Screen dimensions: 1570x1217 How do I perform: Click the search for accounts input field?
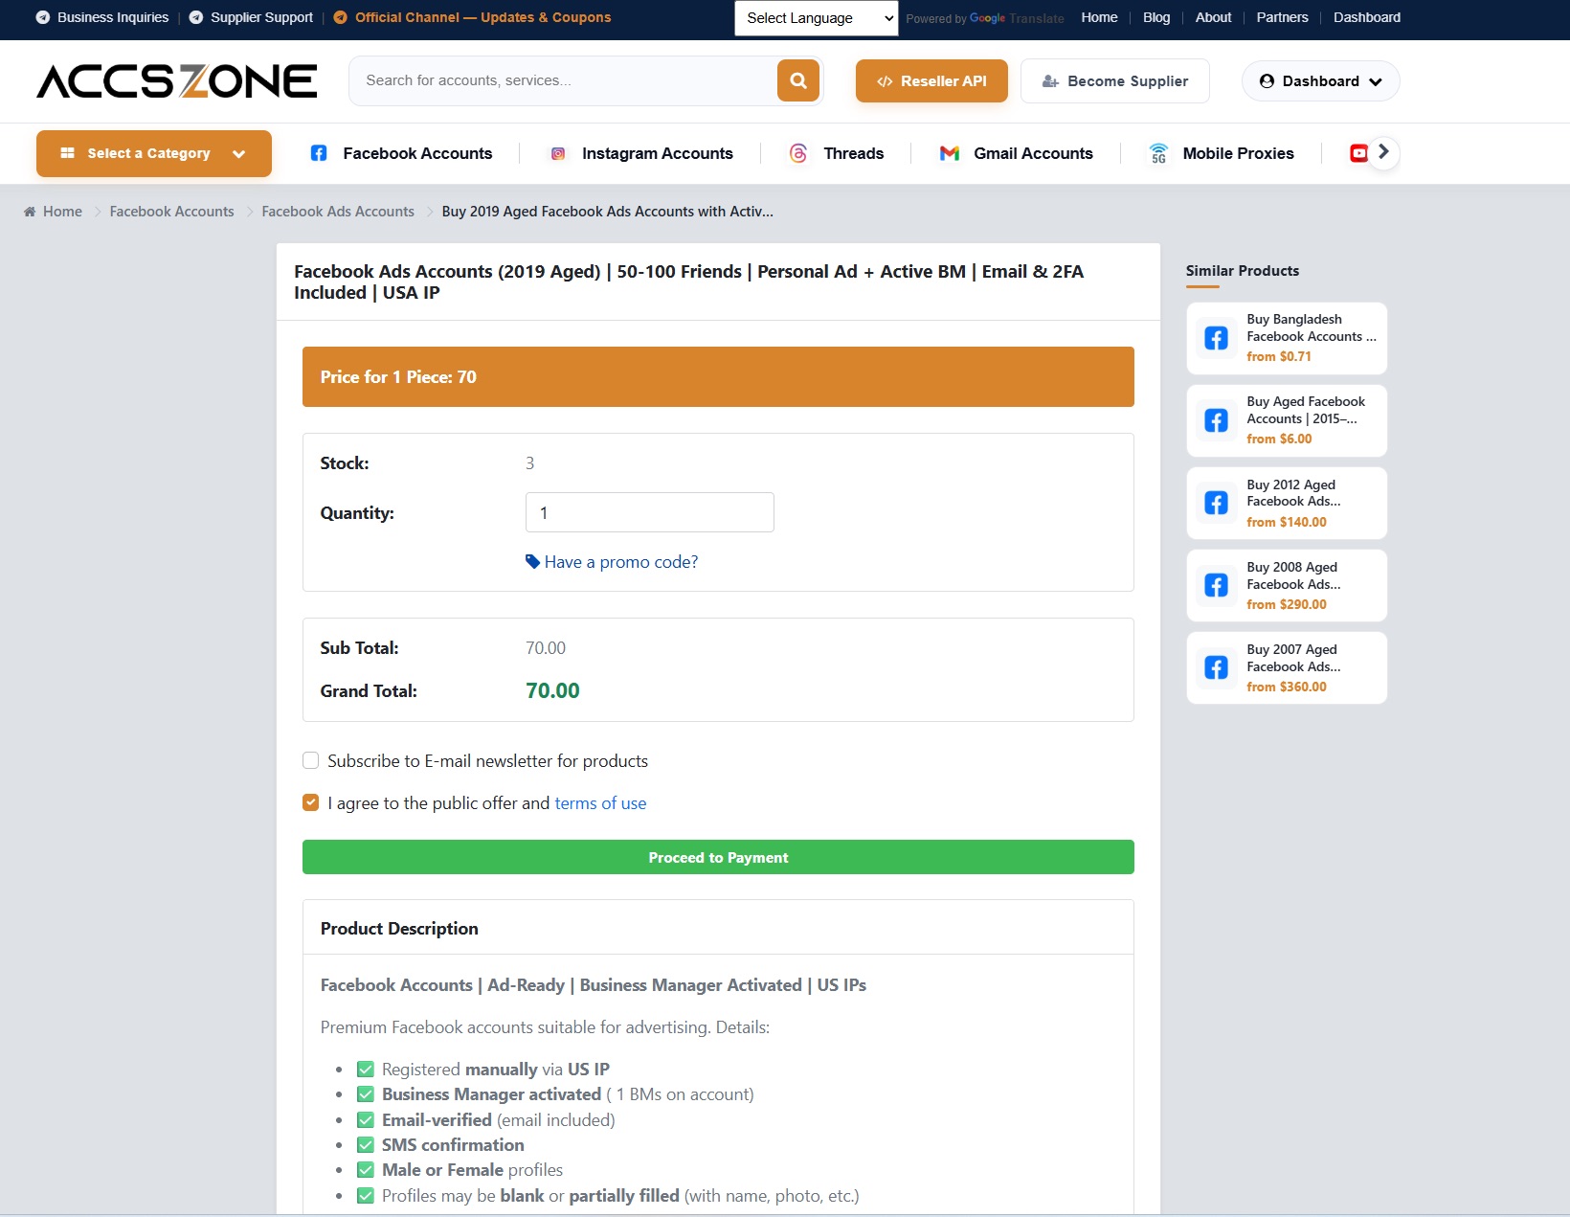[563, 80]
